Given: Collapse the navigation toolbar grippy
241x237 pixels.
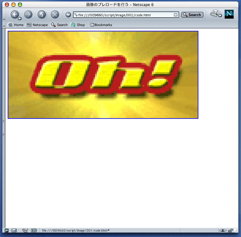Looking at the screenshot, I should pyautogui.click(x=4, y=15).
